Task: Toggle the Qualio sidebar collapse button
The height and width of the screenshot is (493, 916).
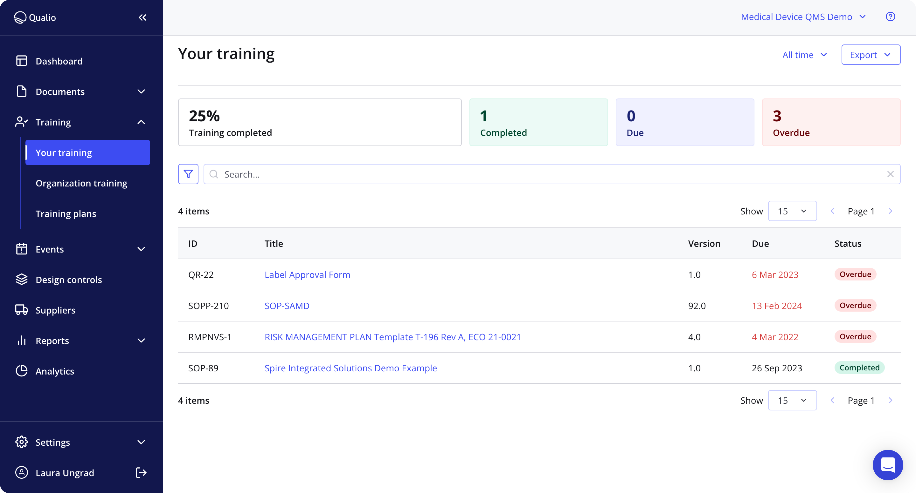Action: pyautogui.click(x=142, y=17)
